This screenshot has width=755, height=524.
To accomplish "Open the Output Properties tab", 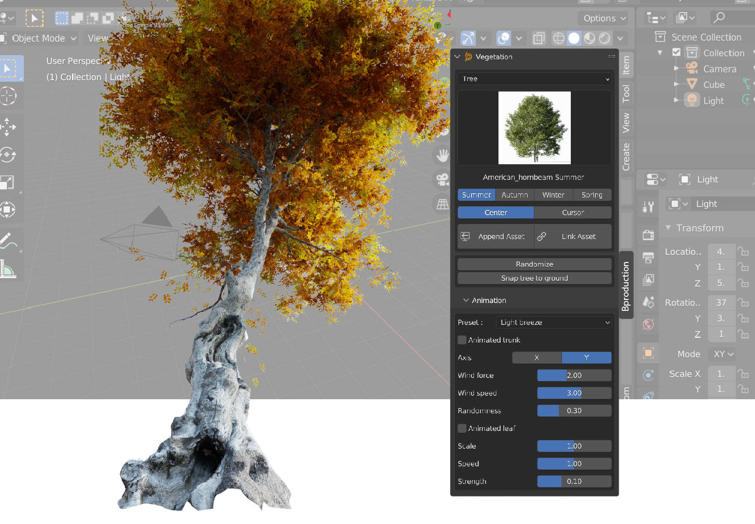I will tap(648, 257).
